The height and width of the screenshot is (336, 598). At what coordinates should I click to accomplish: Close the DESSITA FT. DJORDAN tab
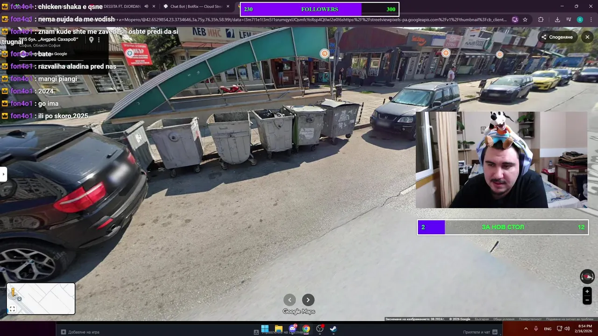tap(154, 7)
